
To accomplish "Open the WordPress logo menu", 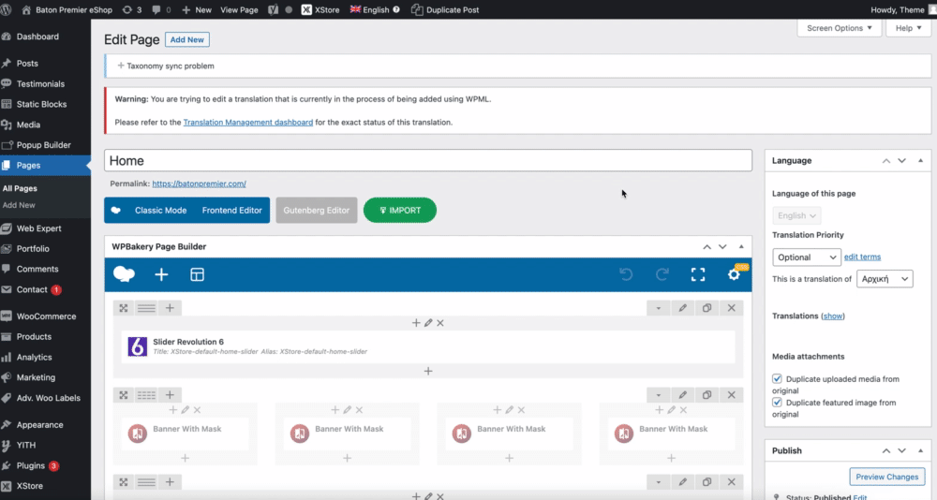I will (7, 9).
